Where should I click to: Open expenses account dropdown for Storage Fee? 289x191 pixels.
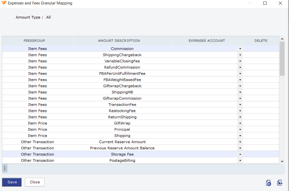[x=240, y=154]
